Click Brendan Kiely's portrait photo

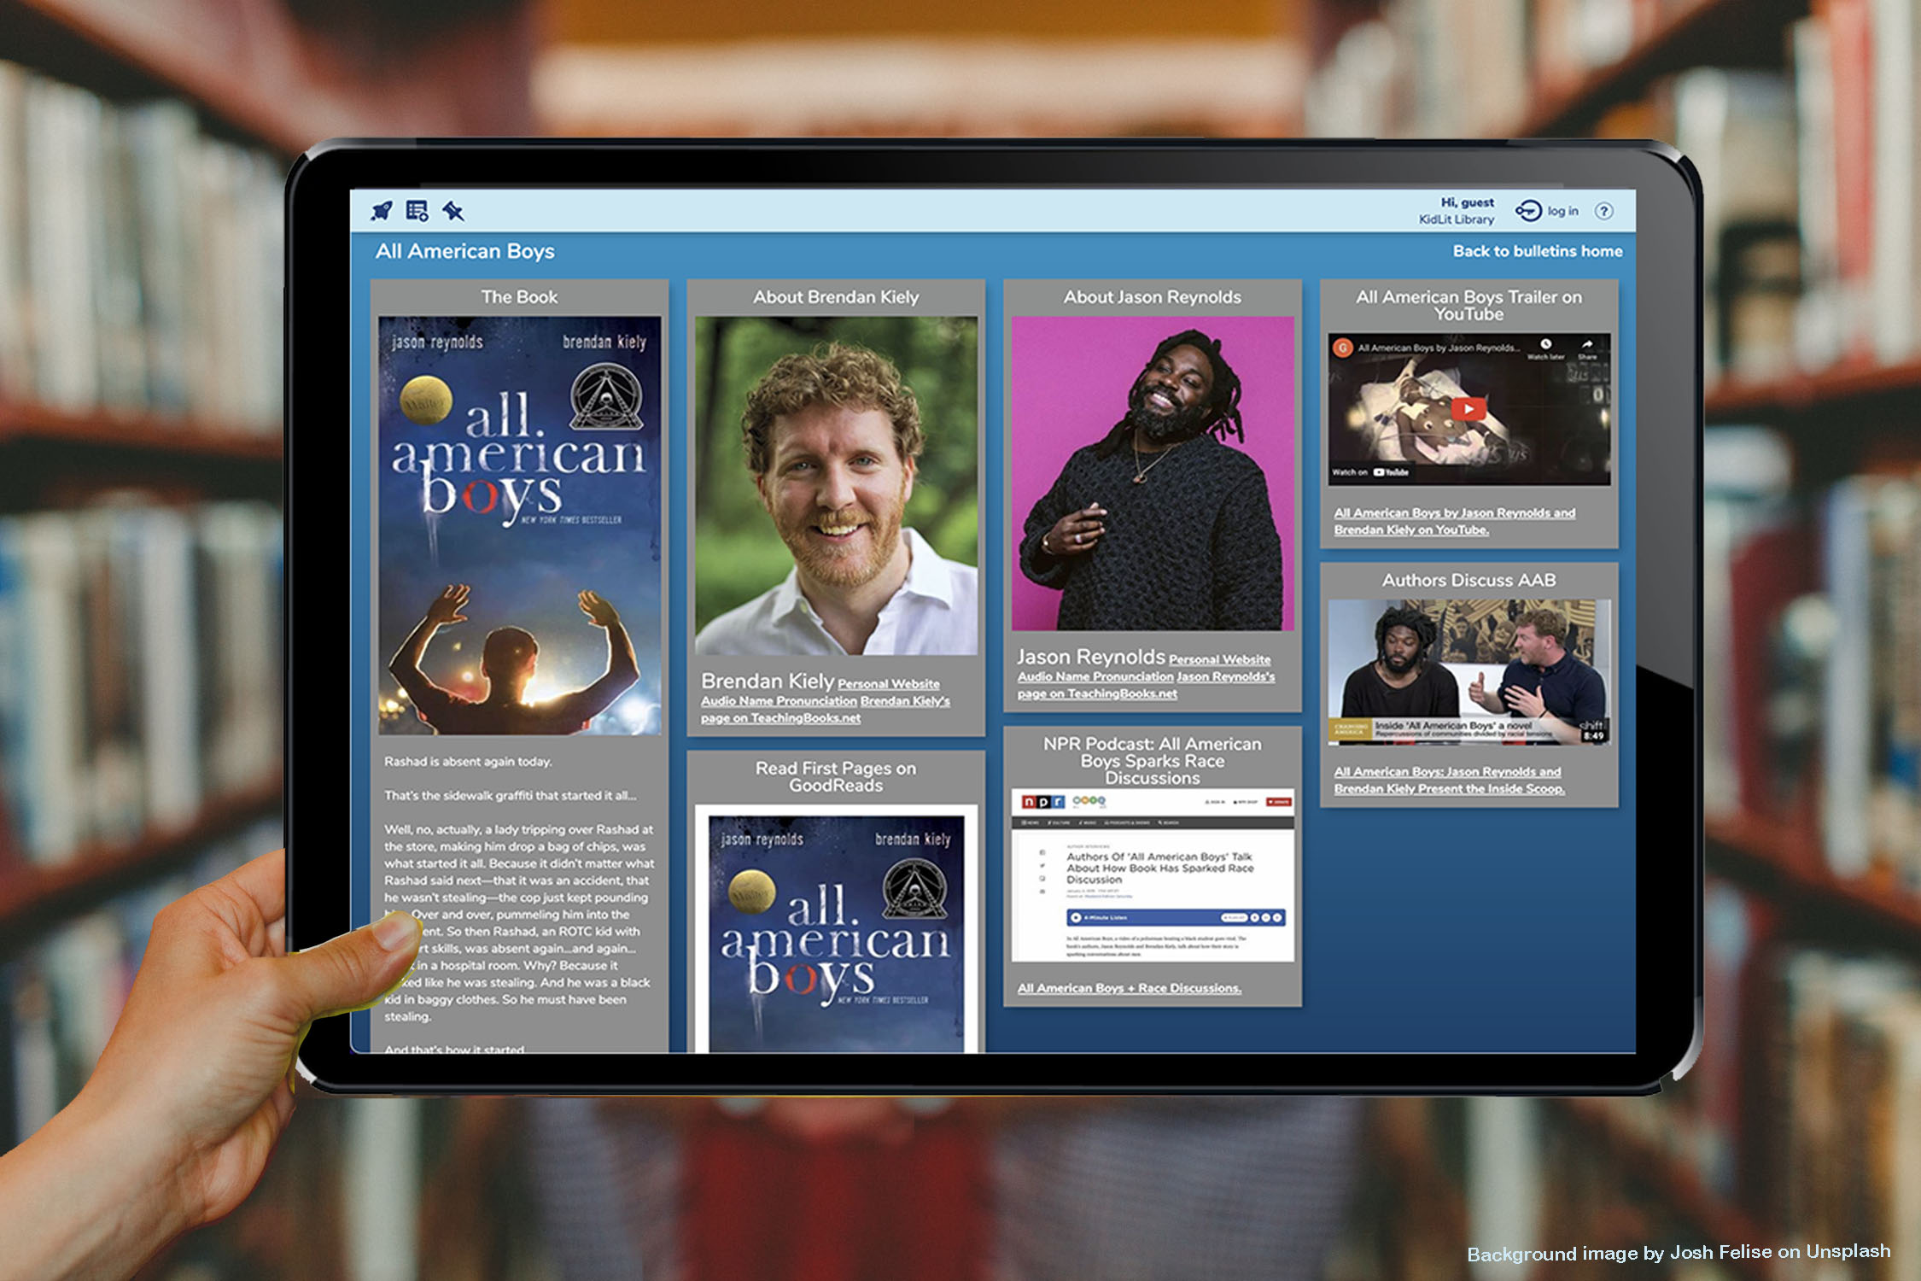point(836,486)
